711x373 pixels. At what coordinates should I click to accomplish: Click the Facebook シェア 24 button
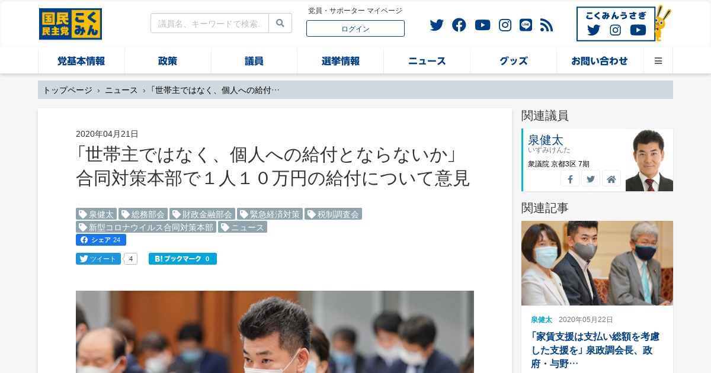coord(101,240)
